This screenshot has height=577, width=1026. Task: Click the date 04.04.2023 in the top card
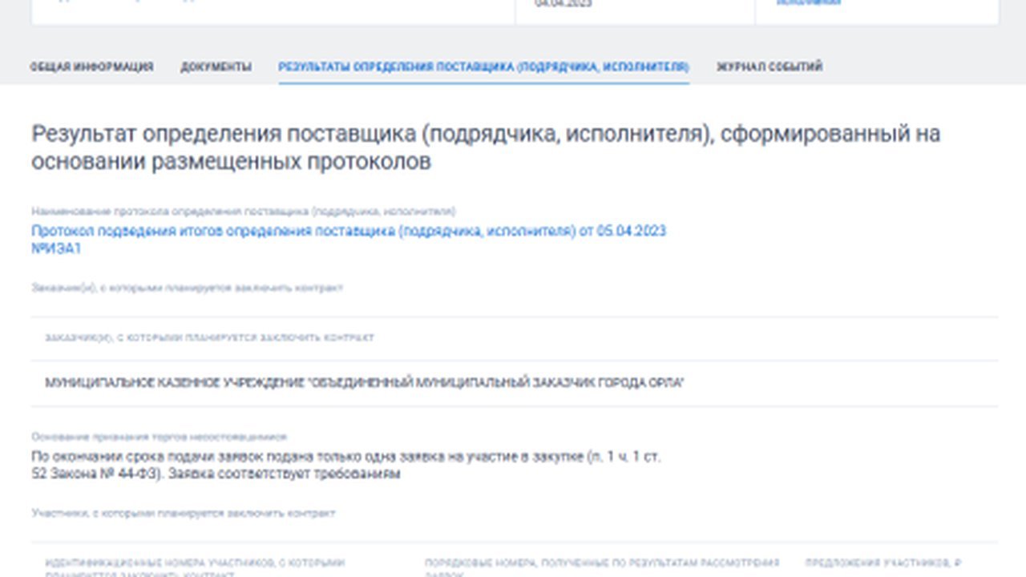563,4
